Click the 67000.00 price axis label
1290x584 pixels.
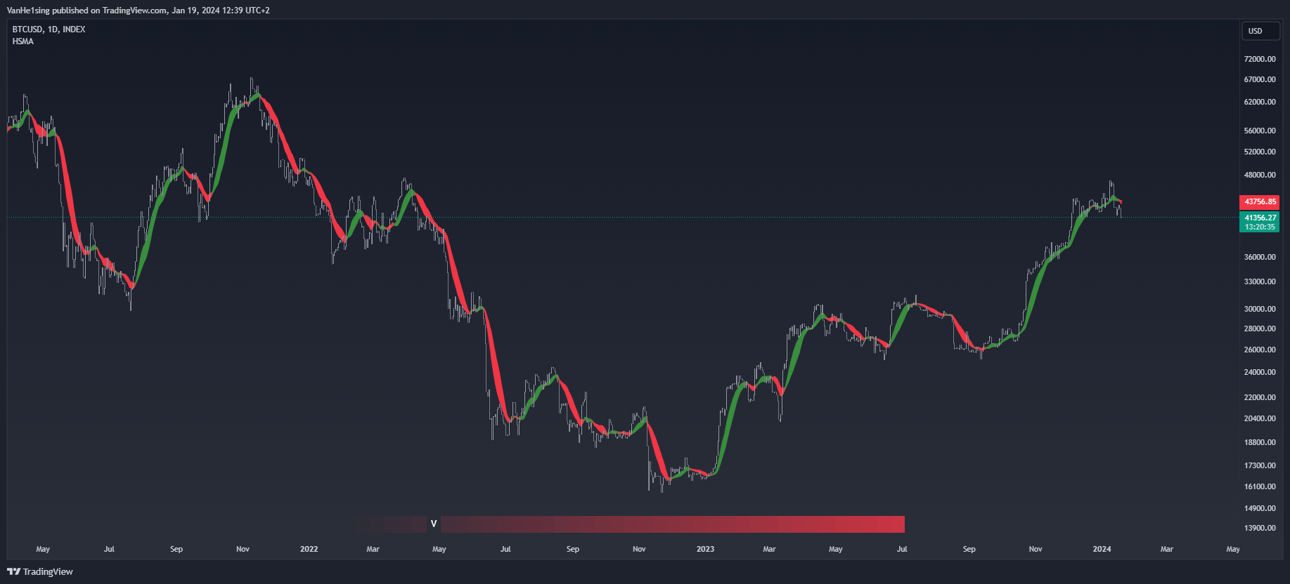click(1260, 79)
